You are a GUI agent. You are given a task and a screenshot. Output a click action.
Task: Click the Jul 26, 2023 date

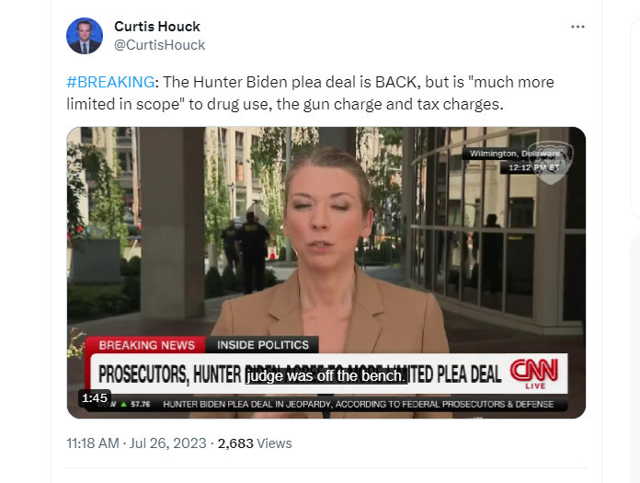(x=167, y=443)
